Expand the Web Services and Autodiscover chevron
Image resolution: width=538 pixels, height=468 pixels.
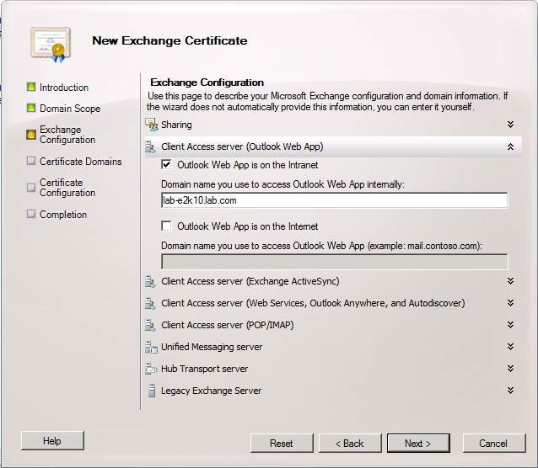(510, 303)
